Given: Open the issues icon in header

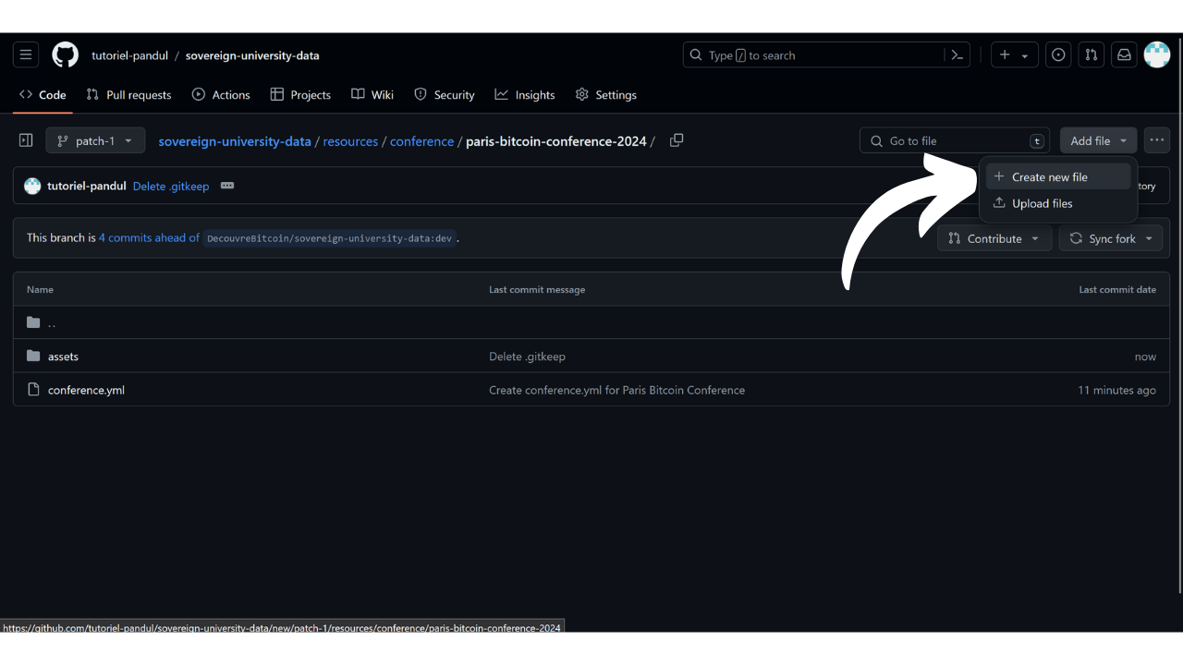Looking at the screenshot, I should pyautogui.click(x=1058, y=55).
